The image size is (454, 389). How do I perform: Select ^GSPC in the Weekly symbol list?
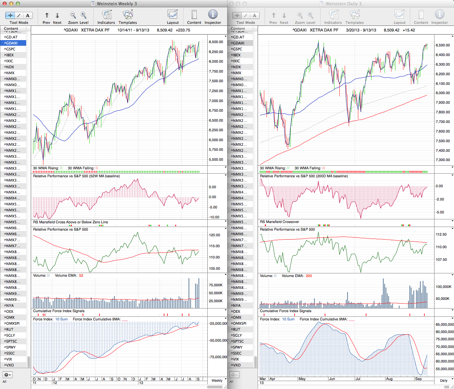[10, 49]
